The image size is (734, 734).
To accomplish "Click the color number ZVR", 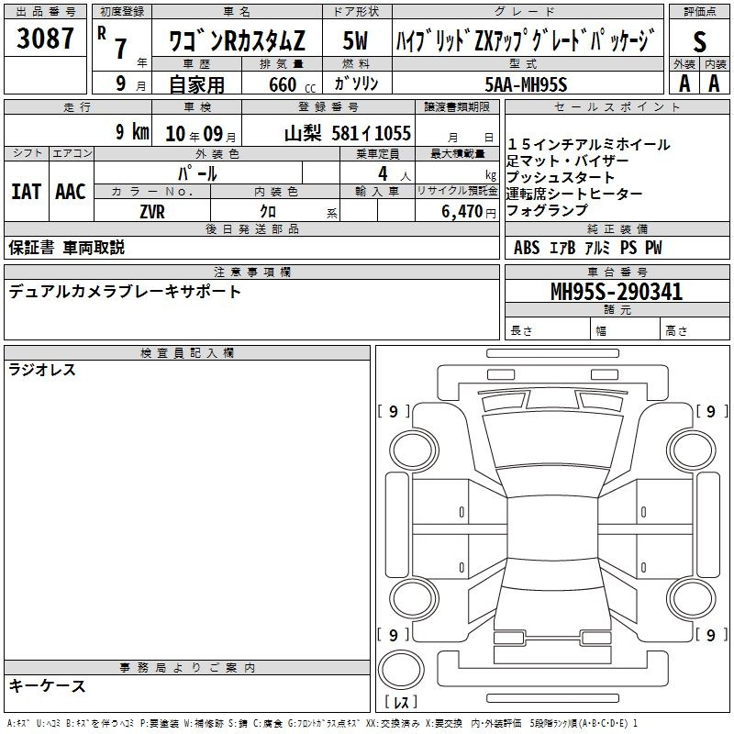I will coord(152,211).
